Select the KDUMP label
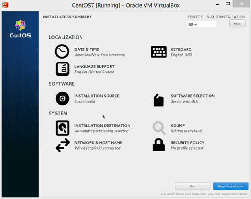Image resolution: width=251 pixels, height=199 pixels. coord(178,125)
